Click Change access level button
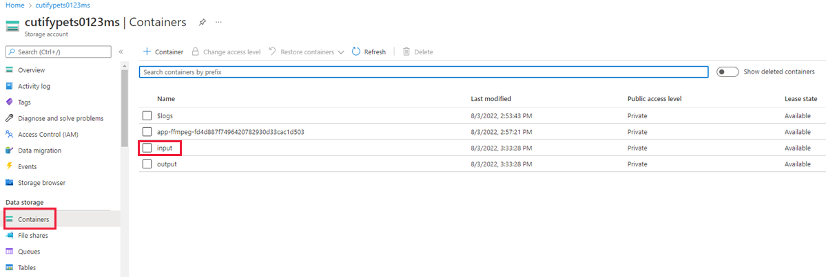The image size is (826, 277). [x=226, y=52]
